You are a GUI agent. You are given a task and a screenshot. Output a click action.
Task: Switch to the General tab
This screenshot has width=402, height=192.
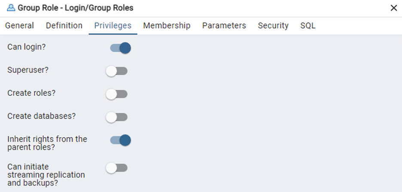coord(19,26)
